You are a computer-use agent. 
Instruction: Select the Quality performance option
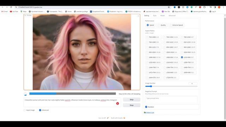pos(162,25)
